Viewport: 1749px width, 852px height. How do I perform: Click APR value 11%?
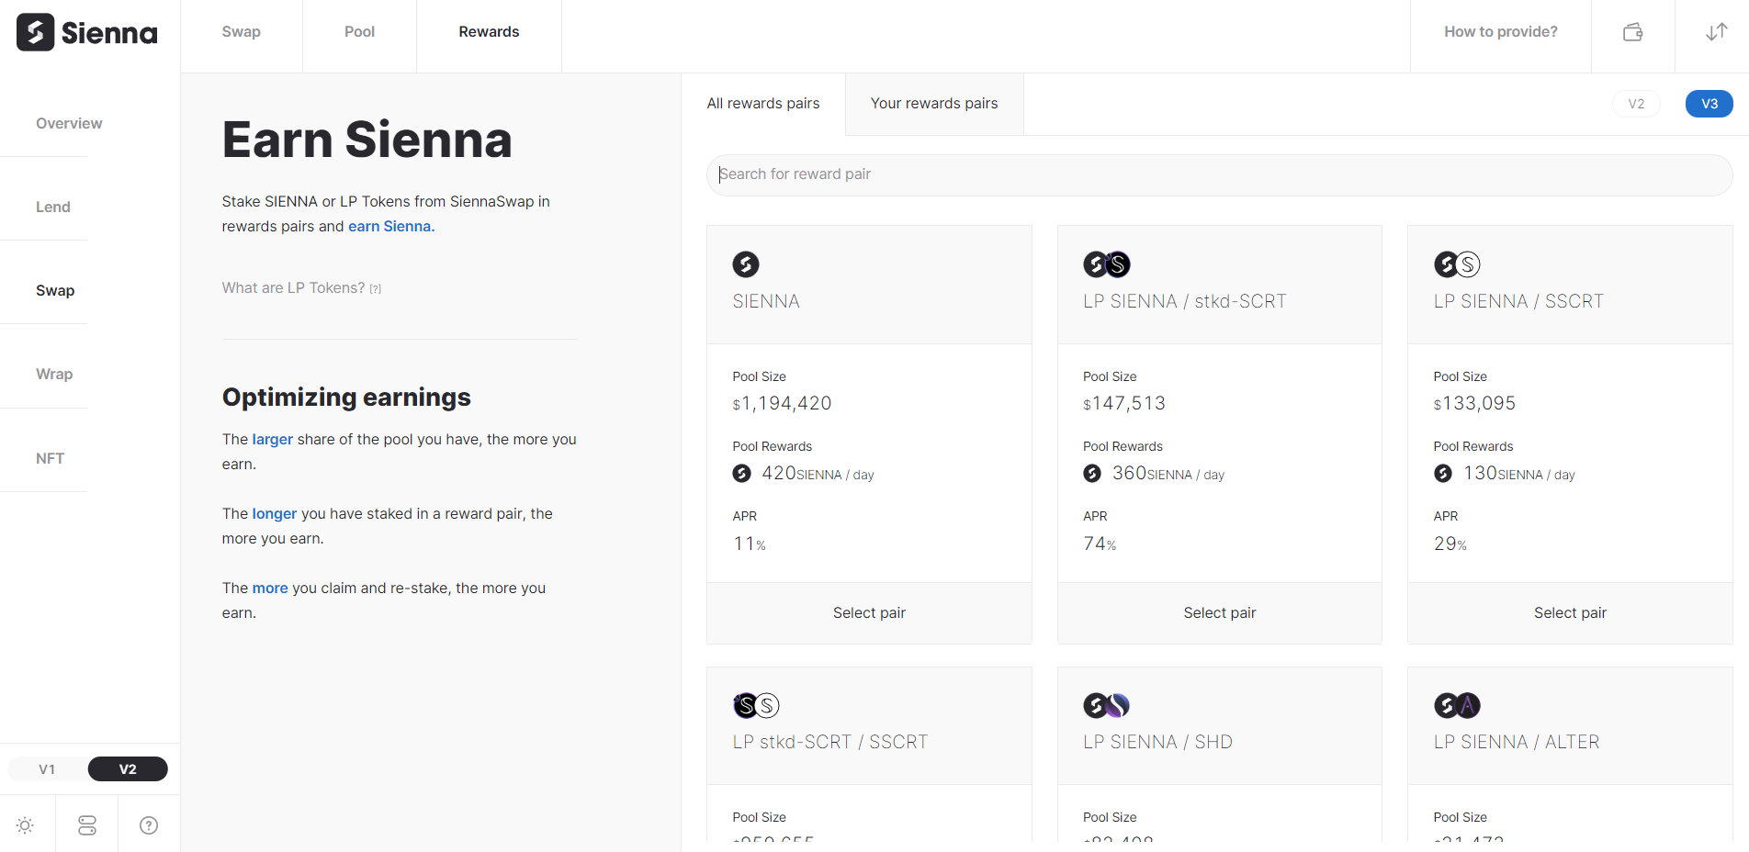pos(750,544)
